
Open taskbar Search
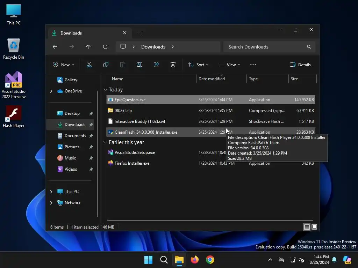click(x=164, y=260)
